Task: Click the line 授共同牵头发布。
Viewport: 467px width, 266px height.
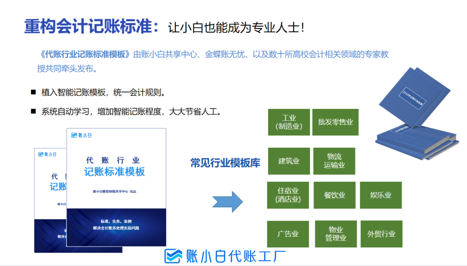Action: (67, 69)
